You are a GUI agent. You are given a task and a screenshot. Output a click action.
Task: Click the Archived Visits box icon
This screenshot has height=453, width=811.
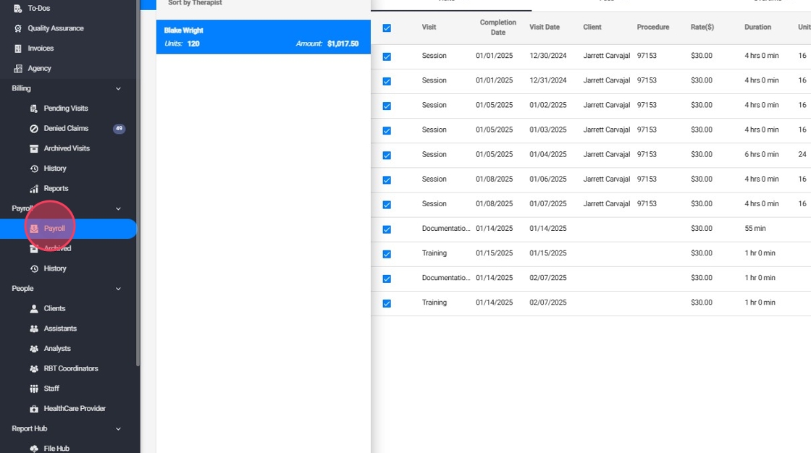click(34, 148)
